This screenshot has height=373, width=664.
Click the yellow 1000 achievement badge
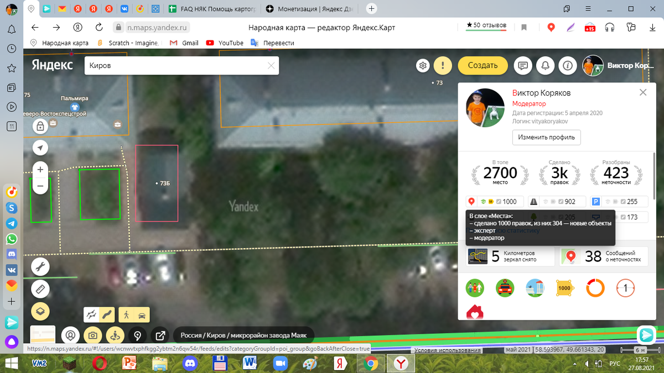(x=564, y=288)
